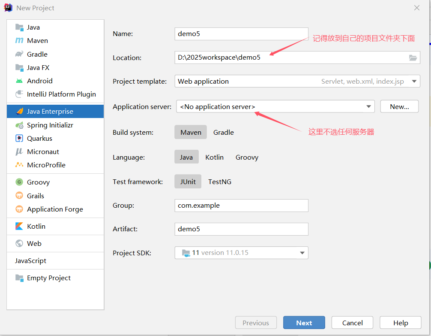The height and width of the screenshot is (336, 431).
Task: Select Gradle as build system
Action: 224,133
